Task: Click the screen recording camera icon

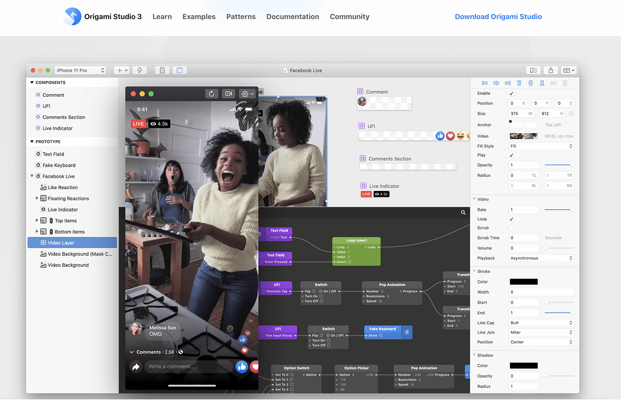Action: click(229, 94)
